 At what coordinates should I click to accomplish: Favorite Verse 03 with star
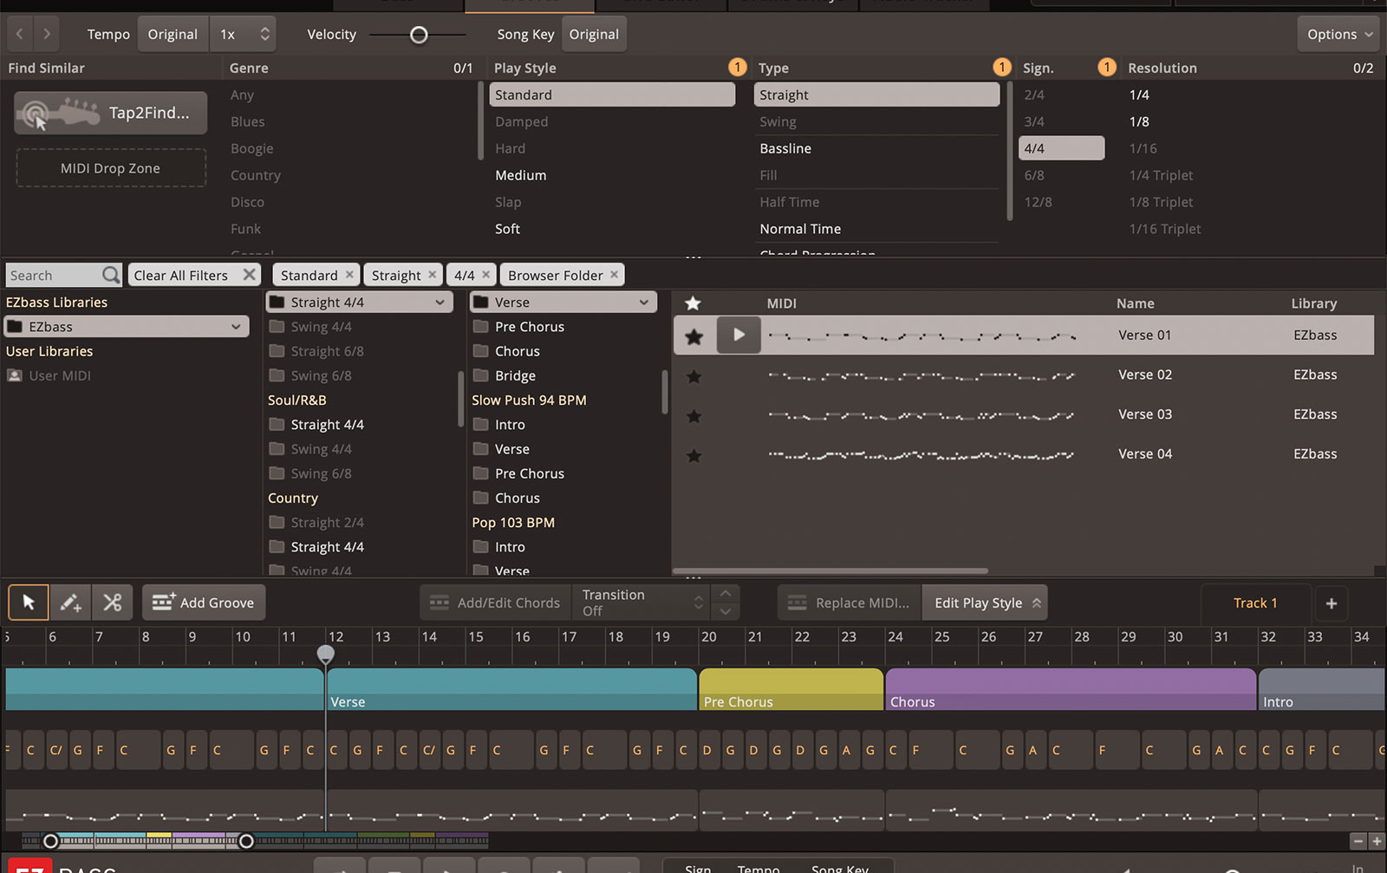694,415
